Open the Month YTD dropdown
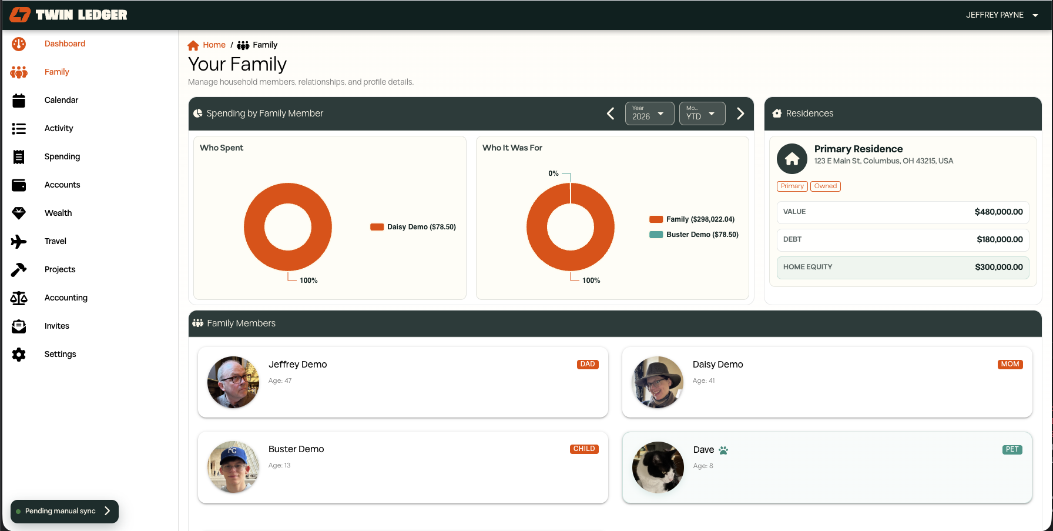 pyautogui.click(x=702, y=113)
